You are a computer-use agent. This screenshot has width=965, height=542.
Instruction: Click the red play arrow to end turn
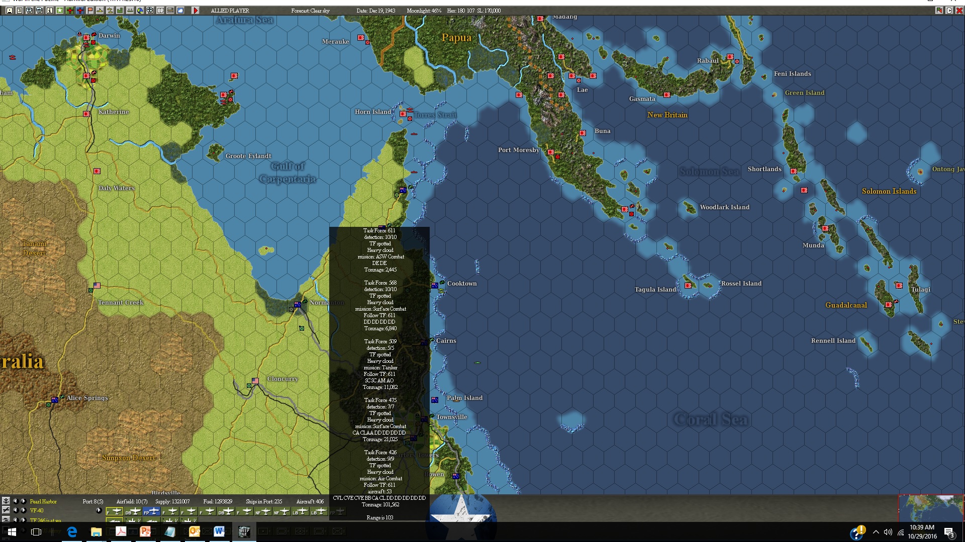coord(196,10)
